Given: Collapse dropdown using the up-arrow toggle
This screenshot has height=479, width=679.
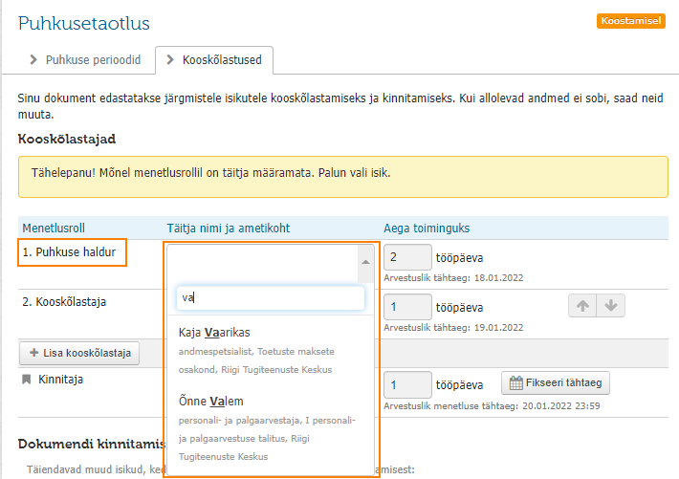Looking at the screenshot, I should [365, 262].
